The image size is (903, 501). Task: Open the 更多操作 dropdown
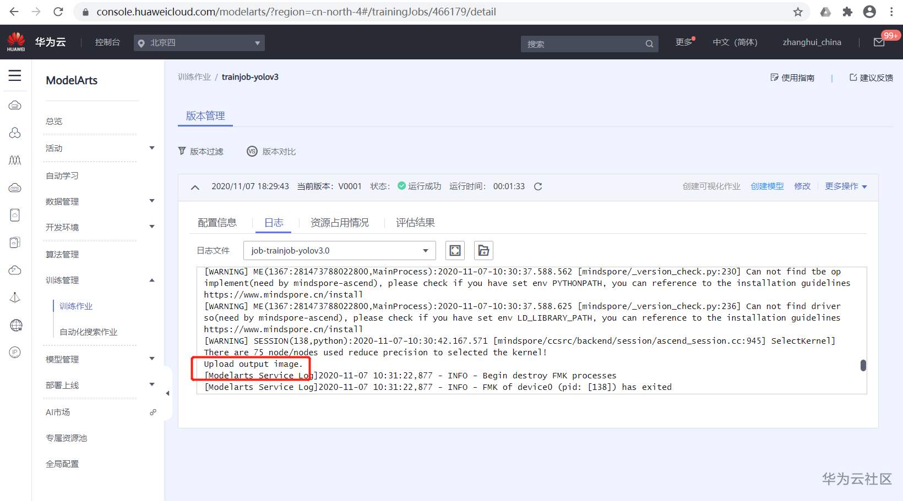pos(846,186)
